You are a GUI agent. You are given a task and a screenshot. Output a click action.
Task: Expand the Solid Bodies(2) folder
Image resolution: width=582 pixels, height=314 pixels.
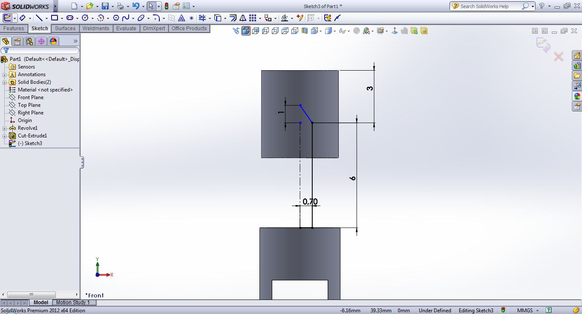pos(5,82)
